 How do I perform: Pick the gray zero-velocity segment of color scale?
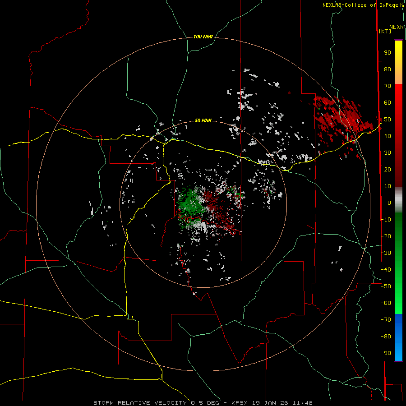pos(398,200)
